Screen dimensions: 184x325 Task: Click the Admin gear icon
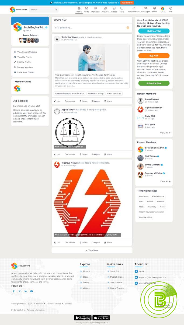[154, 8]
